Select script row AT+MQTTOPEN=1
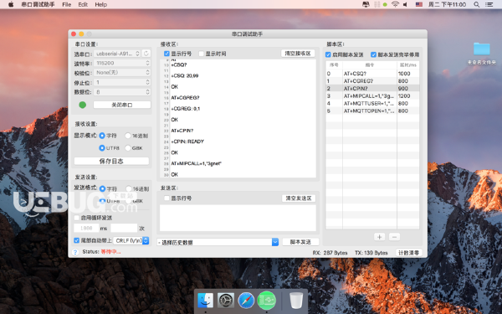 tap(372, 111)
